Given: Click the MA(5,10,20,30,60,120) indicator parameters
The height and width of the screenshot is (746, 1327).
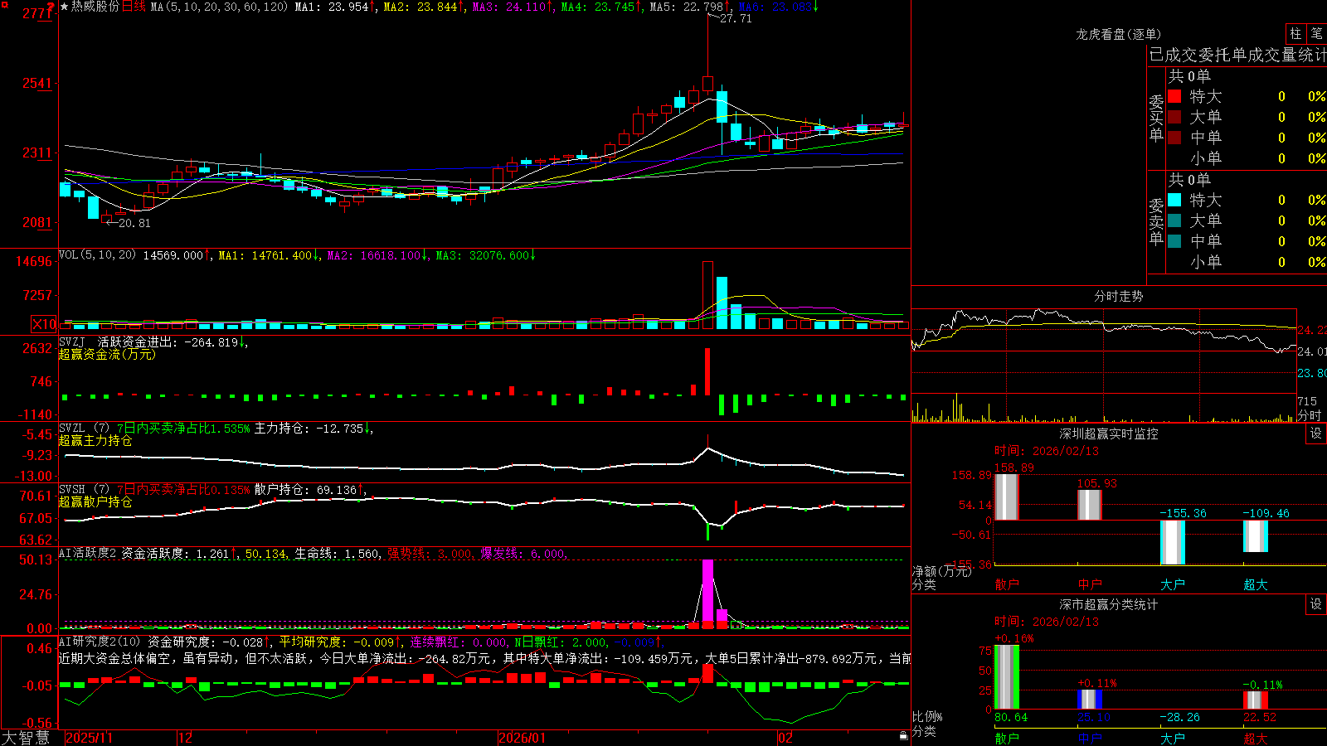Looking at the screenshot, I should 219,7.
